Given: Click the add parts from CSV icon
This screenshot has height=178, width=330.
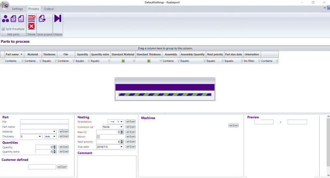Looking at the screenshot, I should point(21,19).
